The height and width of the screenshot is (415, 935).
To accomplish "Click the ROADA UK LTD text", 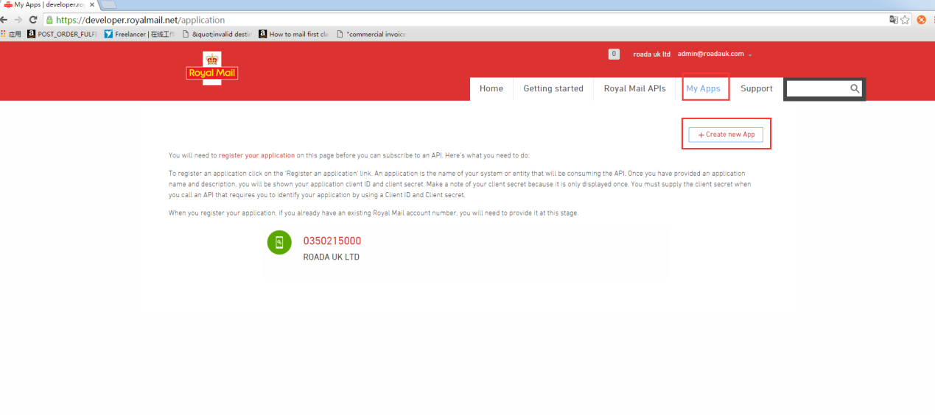I will click(x=332, y=258).
